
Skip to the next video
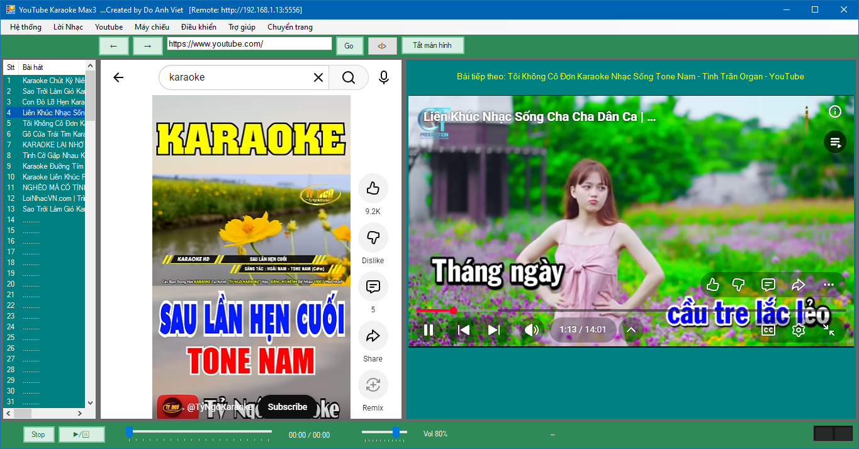pos(494,330)
